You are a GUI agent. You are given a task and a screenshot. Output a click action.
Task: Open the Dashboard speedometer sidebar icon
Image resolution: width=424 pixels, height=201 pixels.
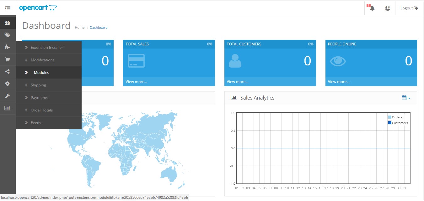pos(8,23)
